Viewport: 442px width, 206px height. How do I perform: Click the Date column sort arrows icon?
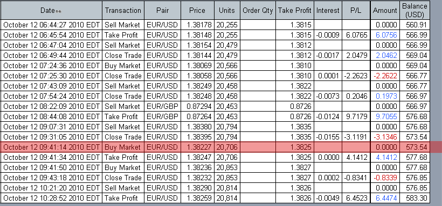(58, 11)
